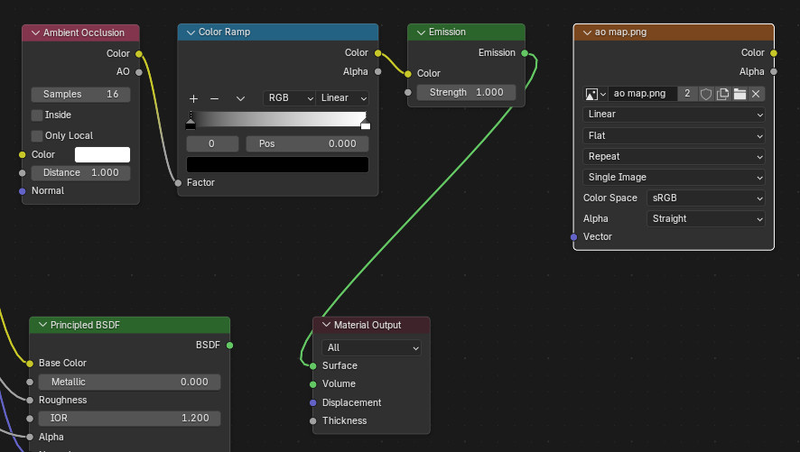Screen dimensions: 800x452
Task: Click the Pos value field
Action: click(307, 143)
